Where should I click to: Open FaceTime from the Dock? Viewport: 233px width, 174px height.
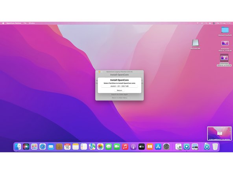[117, 147]
